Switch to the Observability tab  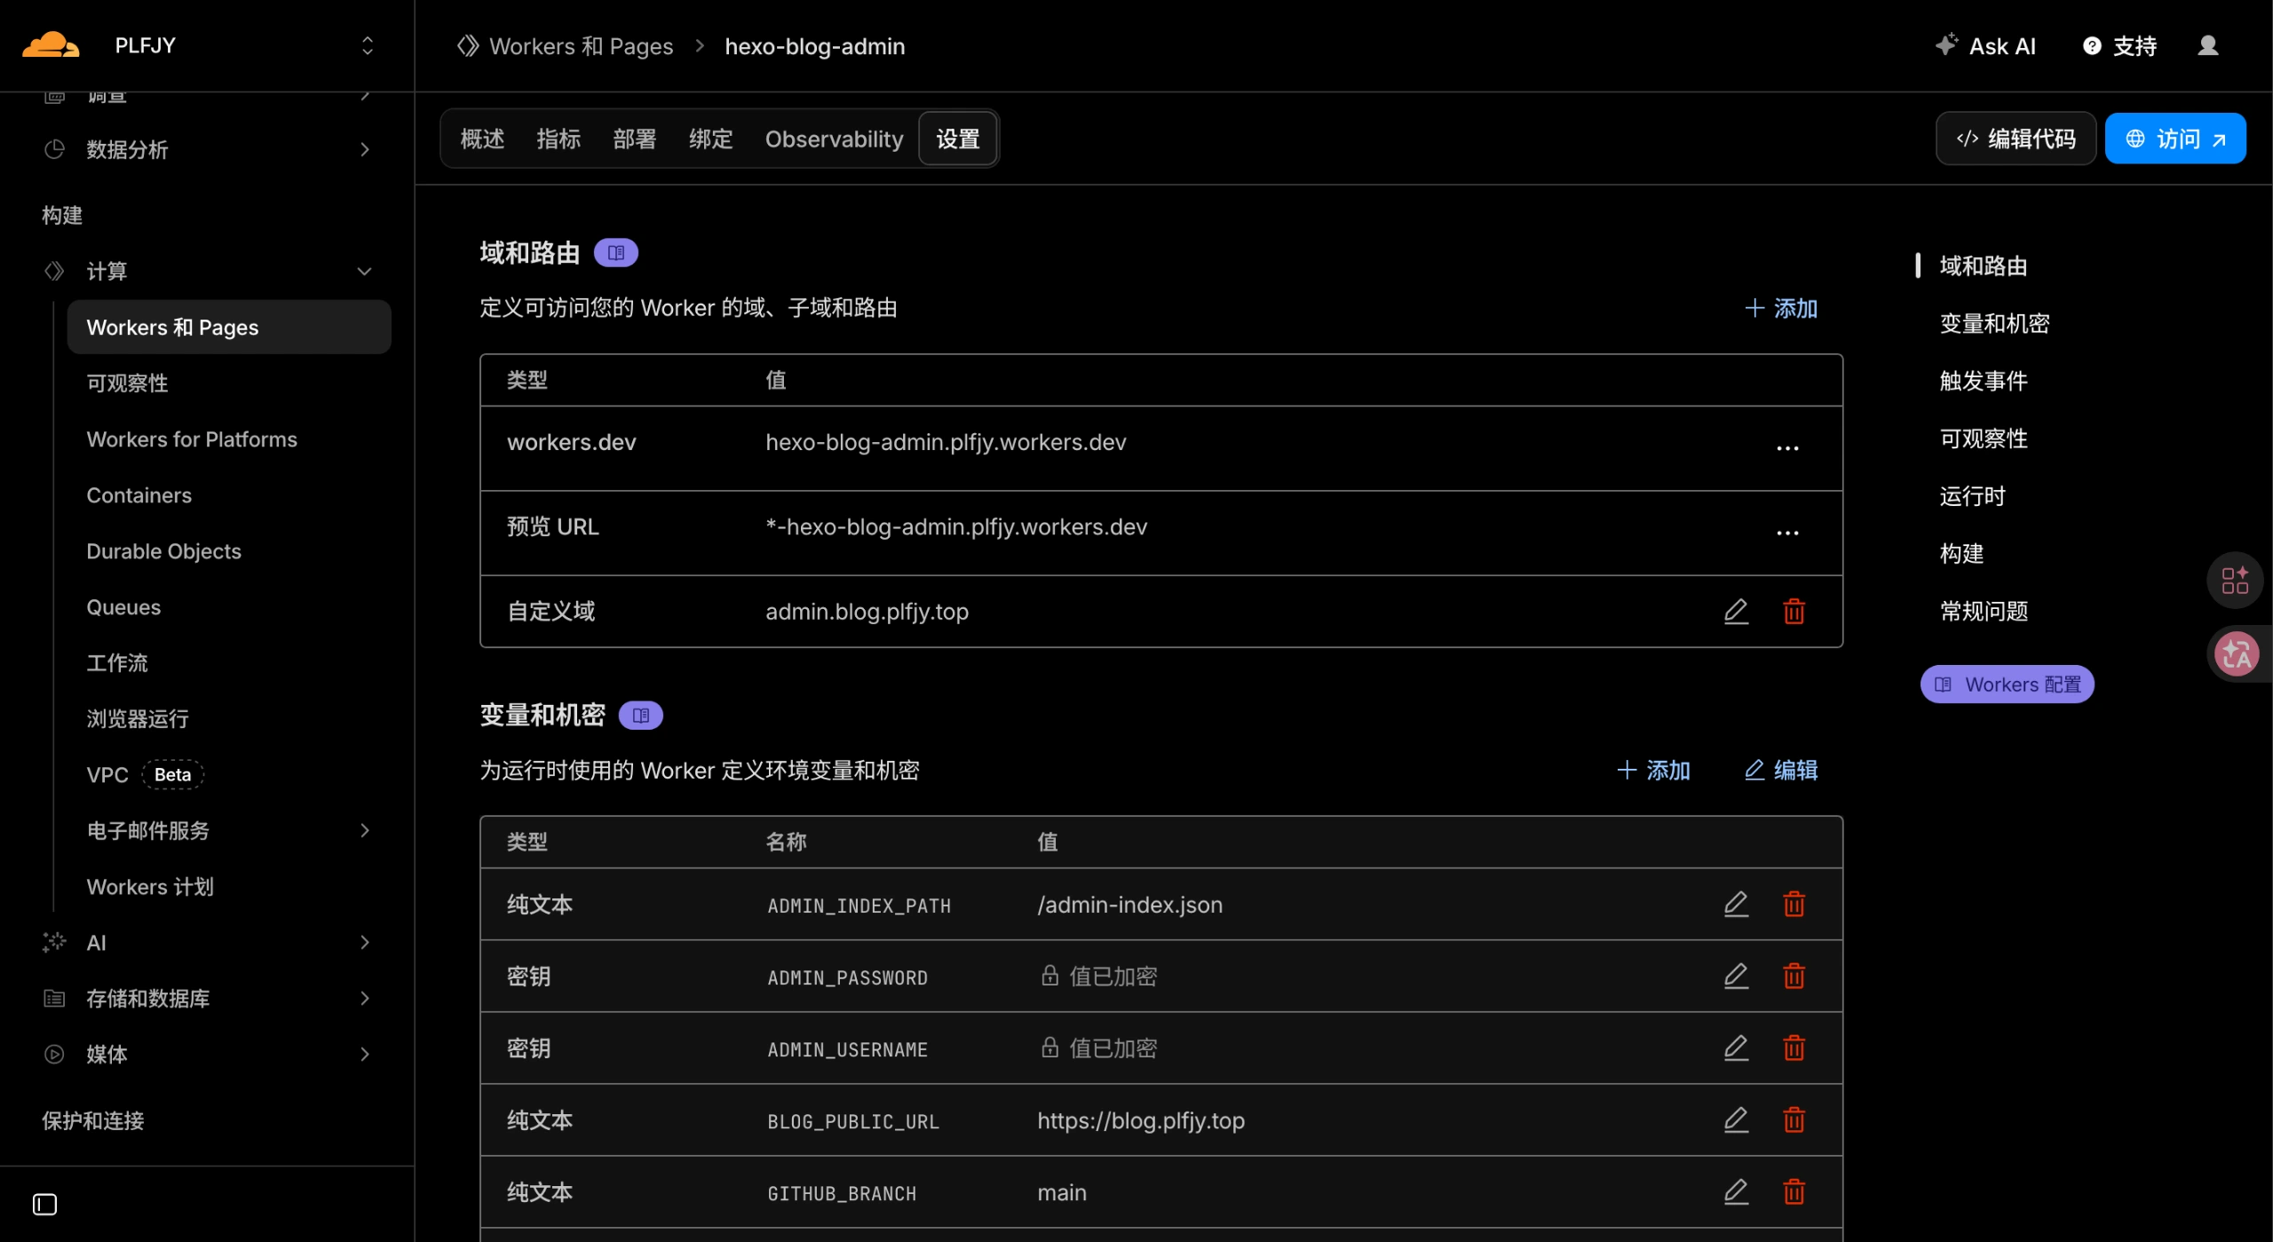[834, 138]
